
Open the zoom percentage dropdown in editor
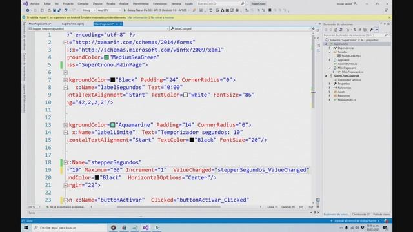point(34,207)
